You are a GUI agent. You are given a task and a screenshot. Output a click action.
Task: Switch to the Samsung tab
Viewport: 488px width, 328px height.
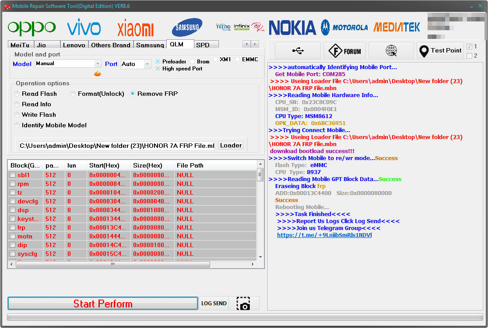(150, 45)
